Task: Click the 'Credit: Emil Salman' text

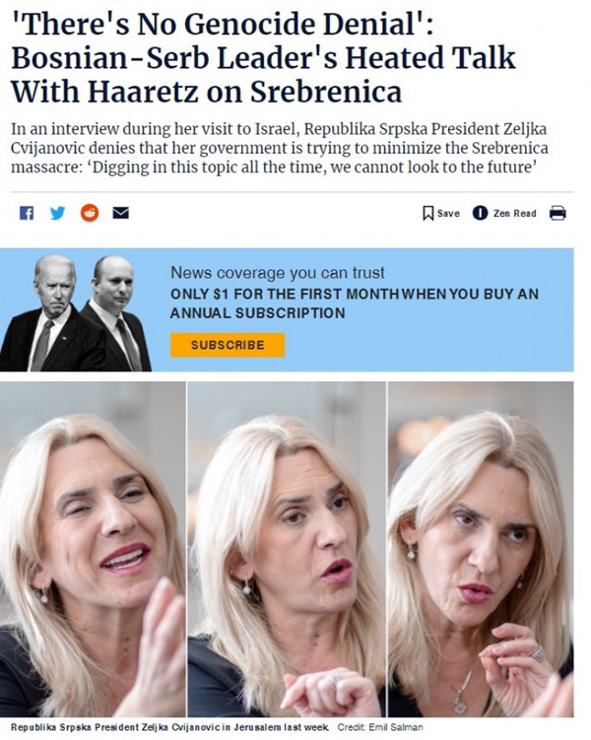Action: [380, 727]
